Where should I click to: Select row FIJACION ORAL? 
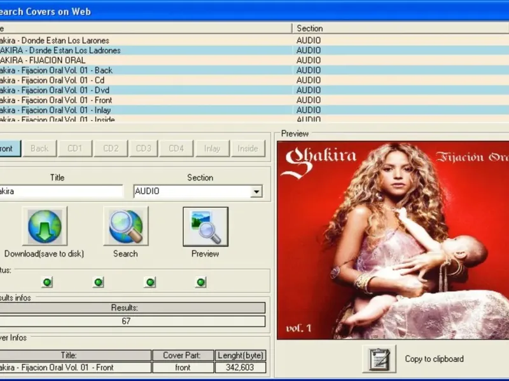click(254, 60)
